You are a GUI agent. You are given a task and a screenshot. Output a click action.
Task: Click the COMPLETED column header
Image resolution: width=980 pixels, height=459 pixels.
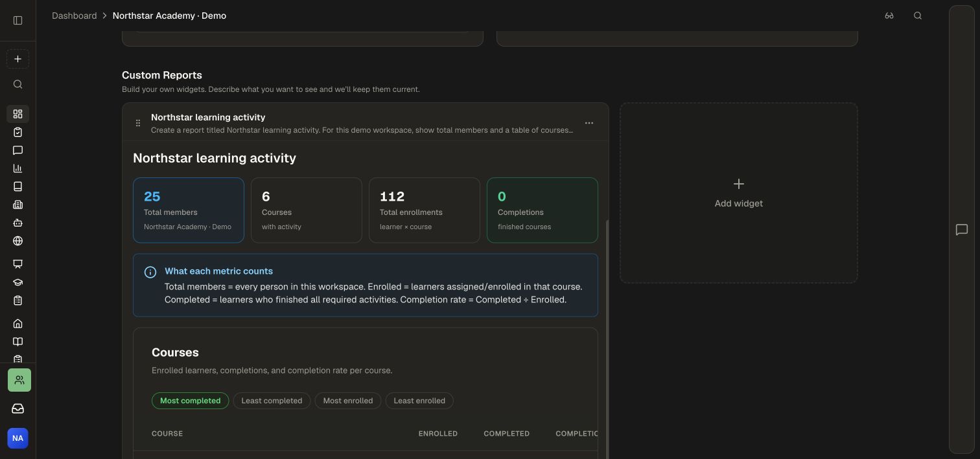pos(506,434)
